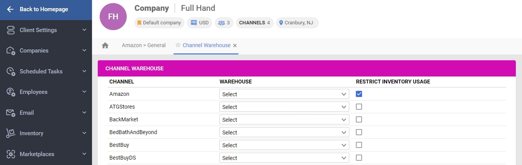Click the Email envelope icon
Image resolution: width=522 pixels, height=165 pixels.
pos(10,113)
